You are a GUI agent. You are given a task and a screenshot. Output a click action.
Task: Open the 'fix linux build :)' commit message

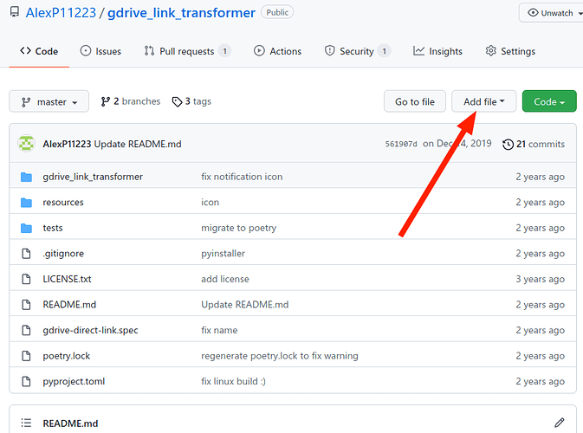pyautogui.click(x=234, y=381)
